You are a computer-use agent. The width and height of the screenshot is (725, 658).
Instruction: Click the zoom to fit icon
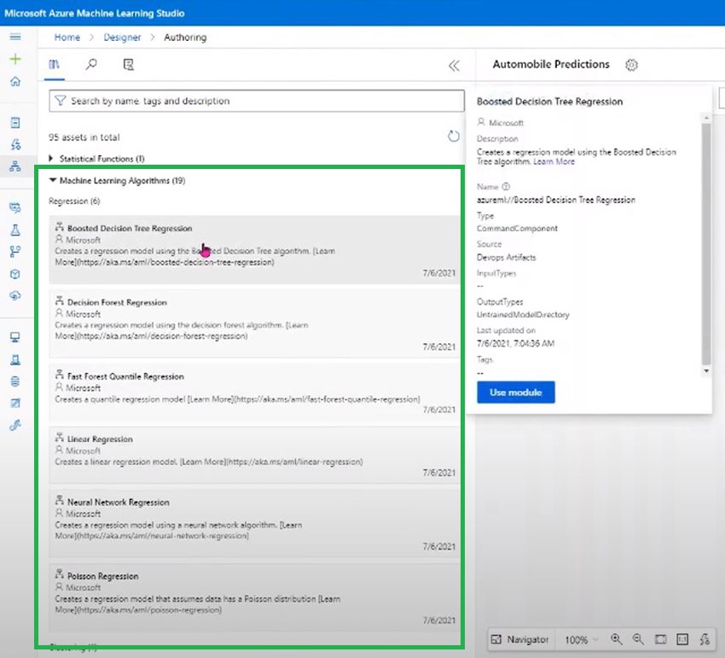coord(661,639)
